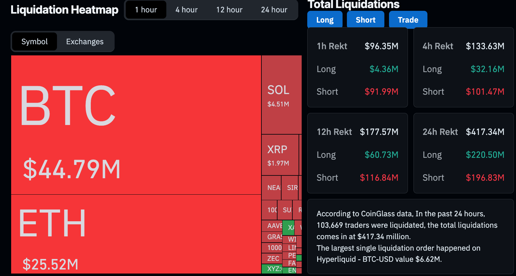Select the ETH $25.52M heatmap block
The height and width of the screenshot is (276, 516).
click(x=136, y=234)
